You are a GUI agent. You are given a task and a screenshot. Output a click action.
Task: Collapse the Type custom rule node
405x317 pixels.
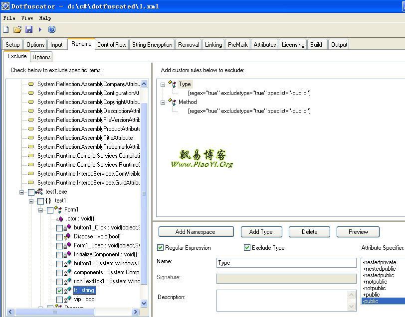click(163, 85)
